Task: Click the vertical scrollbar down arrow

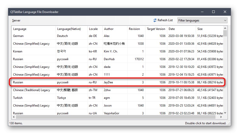Action: [x=225, y=113]
